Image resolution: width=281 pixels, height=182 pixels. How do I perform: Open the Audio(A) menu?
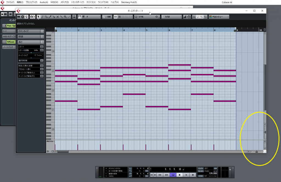coord(44,2)
